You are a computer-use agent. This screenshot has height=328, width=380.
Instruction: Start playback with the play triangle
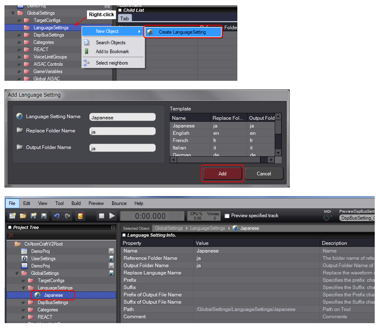pyautogui.click(x=112, y=216)
